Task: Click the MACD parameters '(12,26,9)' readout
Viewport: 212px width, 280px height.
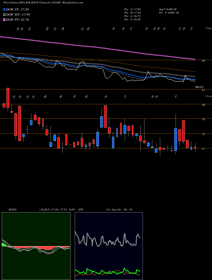Action: click(58, 210)
